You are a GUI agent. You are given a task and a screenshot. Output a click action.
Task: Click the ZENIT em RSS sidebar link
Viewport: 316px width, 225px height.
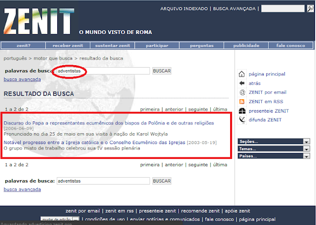tap(266, 102)
